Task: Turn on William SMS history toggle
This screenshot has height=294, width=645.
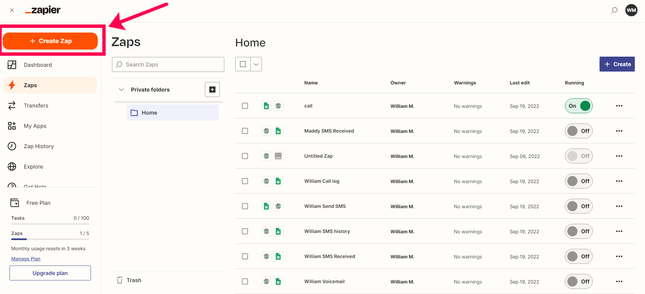Action: click(579, 231)
